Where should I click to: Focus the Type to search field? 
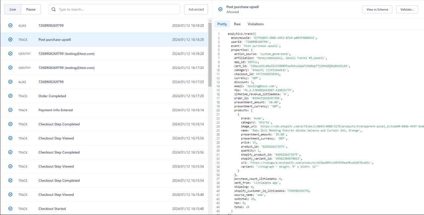click(114, 9)
